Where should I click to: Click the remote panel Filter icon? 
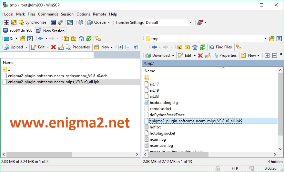pyautogui.click(x=279, y=39)
